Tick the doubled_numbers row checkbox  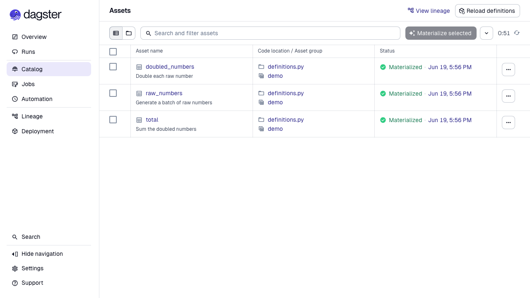(x=113, y=67)
